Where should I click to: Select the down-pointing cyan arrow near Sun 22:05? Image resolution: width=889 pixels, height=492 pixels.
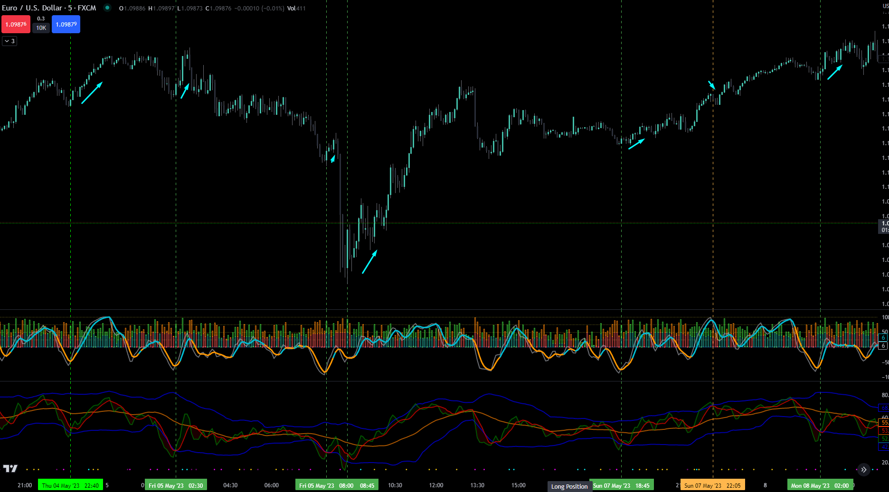711,85
